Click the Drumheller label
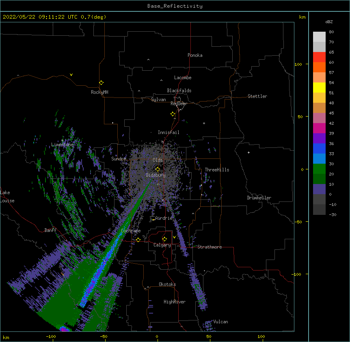The width and height of the screenshot is (350, 342). pos(259,198)
